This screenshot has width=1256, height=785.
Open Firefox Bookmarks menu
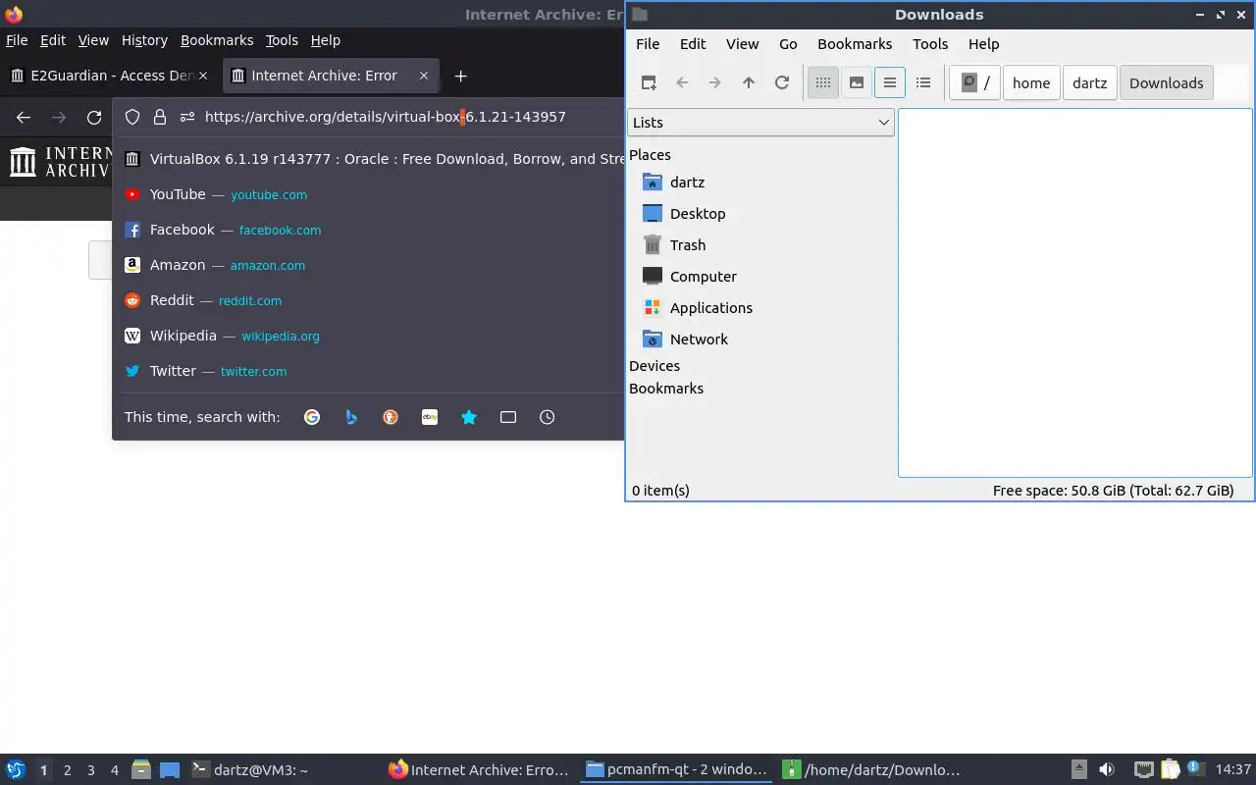(217, 40)
